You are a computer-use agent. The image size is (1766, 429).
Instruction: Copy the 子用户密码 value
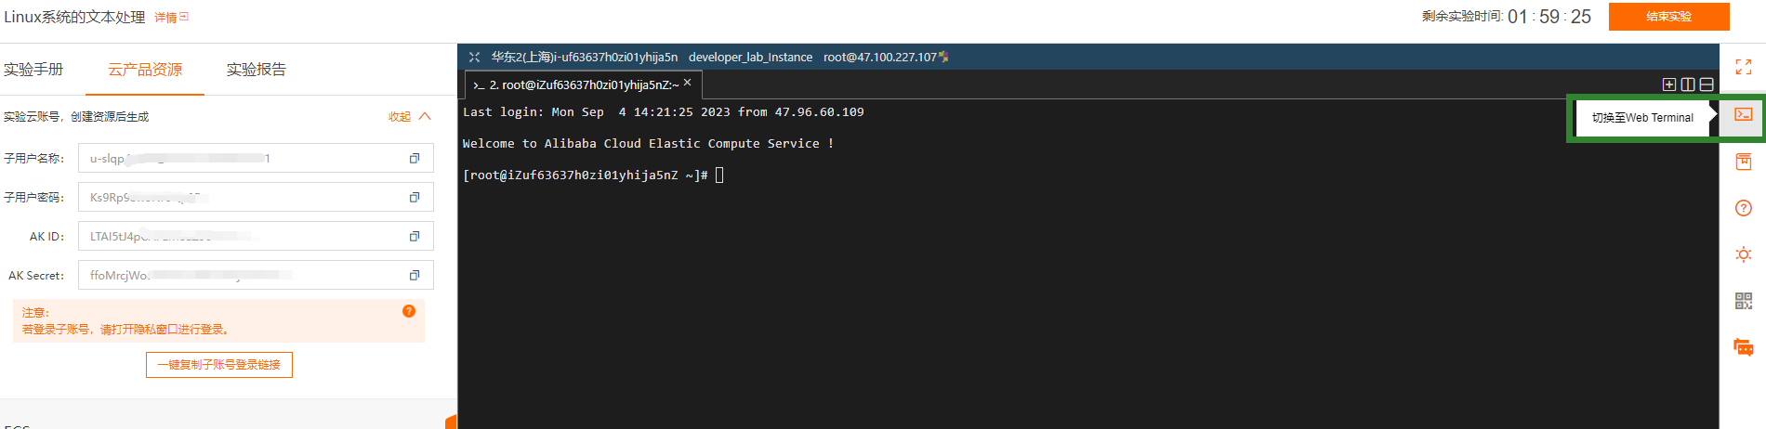(415, 198)
